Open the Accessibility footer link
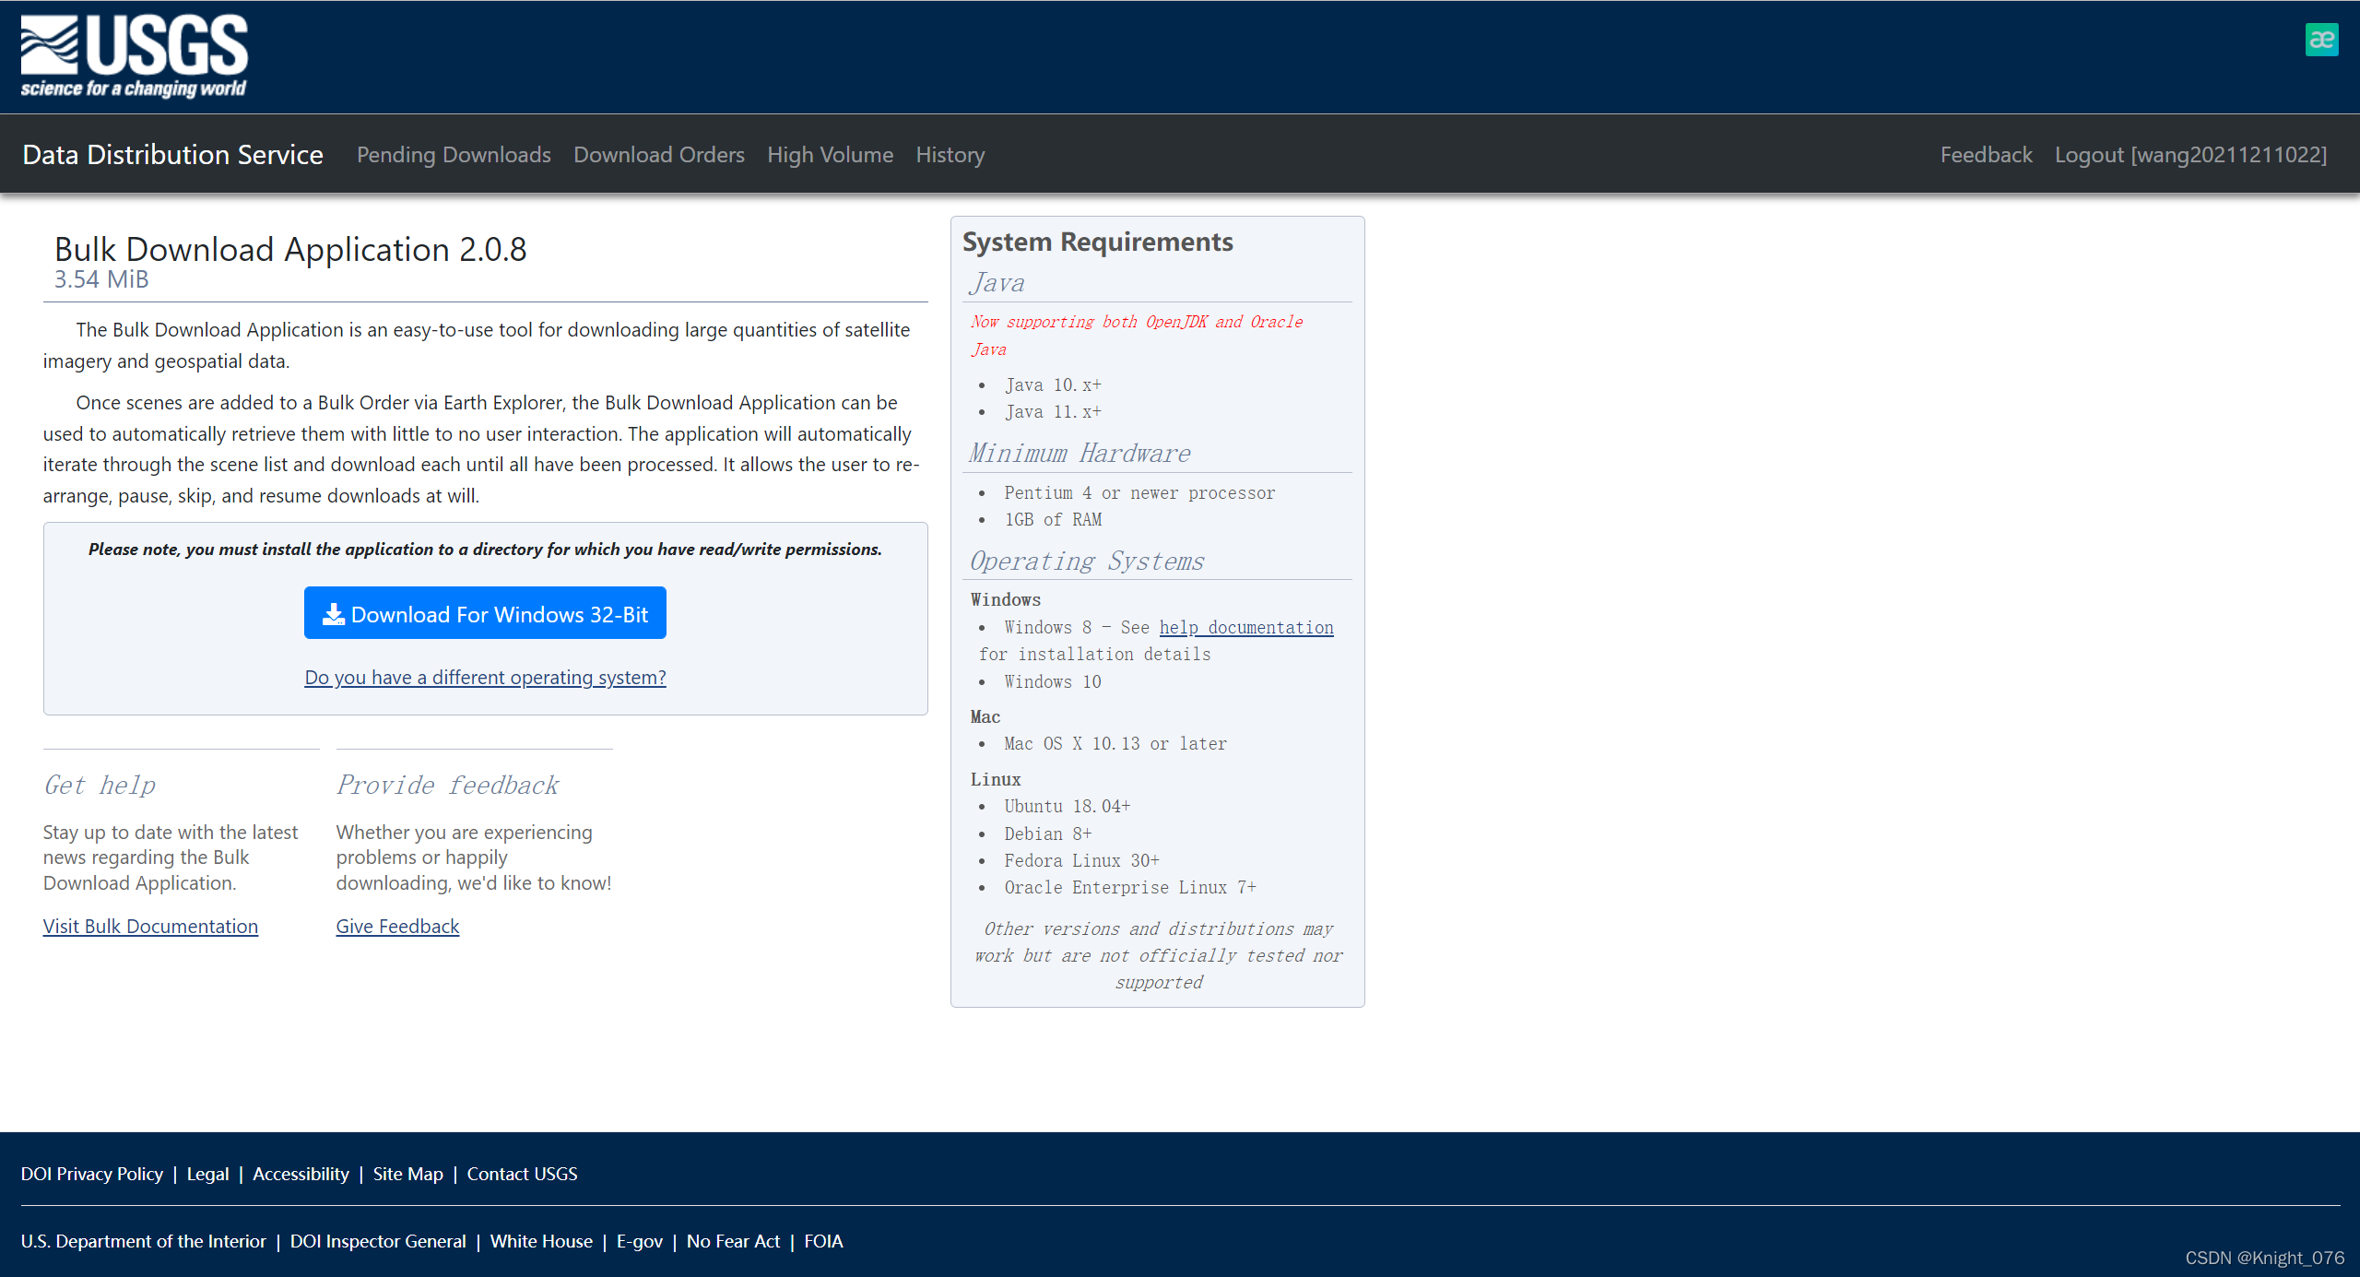Image resolution: width=2360 pixels, height=1277 pixels. tap(301, 1174)
